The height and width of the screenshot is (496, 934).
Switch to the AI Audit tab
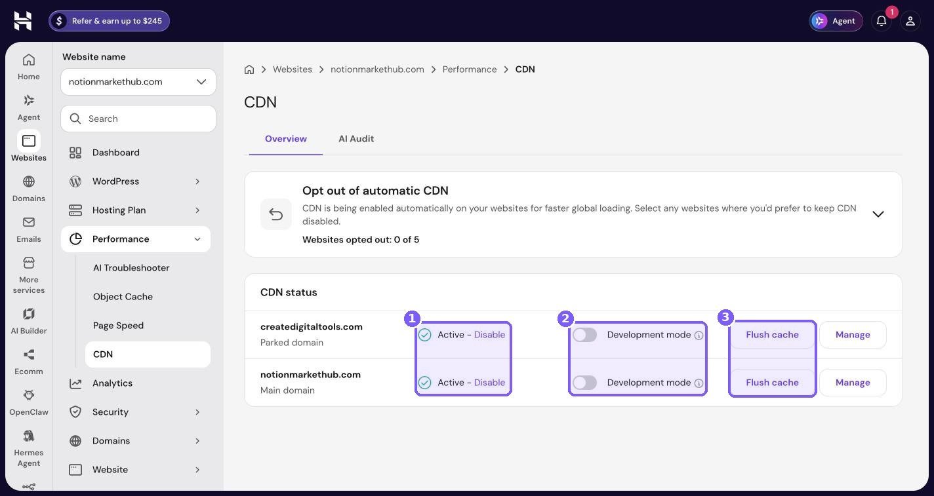tap(356, 139)
